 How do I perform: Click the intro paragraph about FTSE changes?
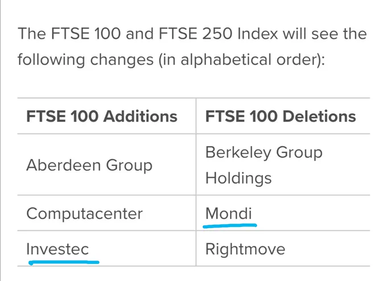(192, 47)
